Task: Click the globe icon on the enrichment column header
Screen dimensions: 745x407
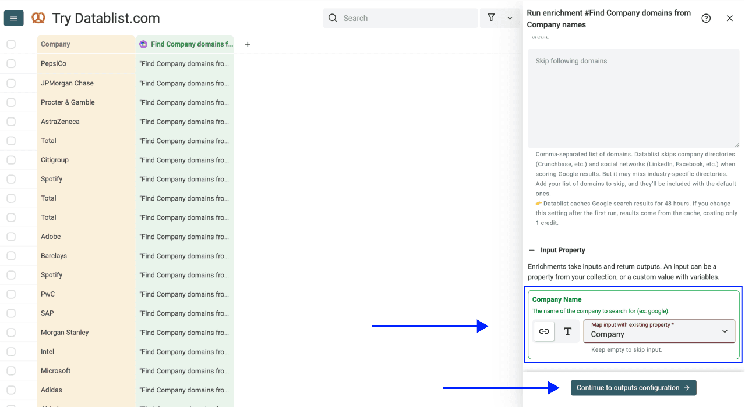Action: pos(143,44)
